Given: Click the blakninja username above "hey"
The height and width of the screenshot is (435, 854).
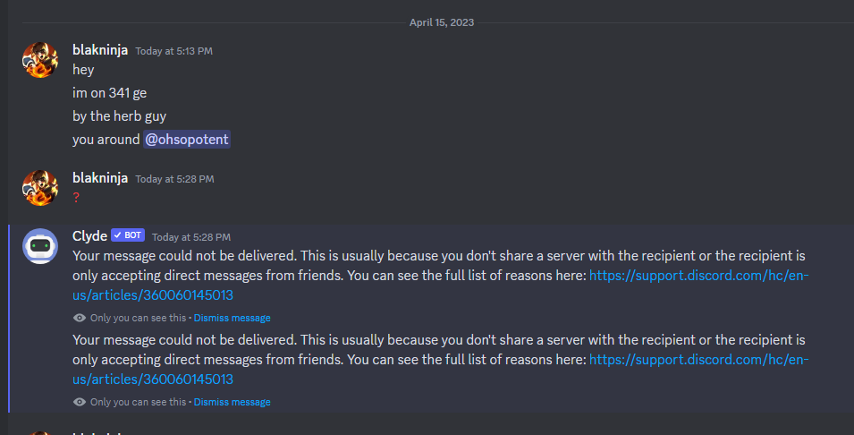Looking at the screenshot, I should point(100,50).
